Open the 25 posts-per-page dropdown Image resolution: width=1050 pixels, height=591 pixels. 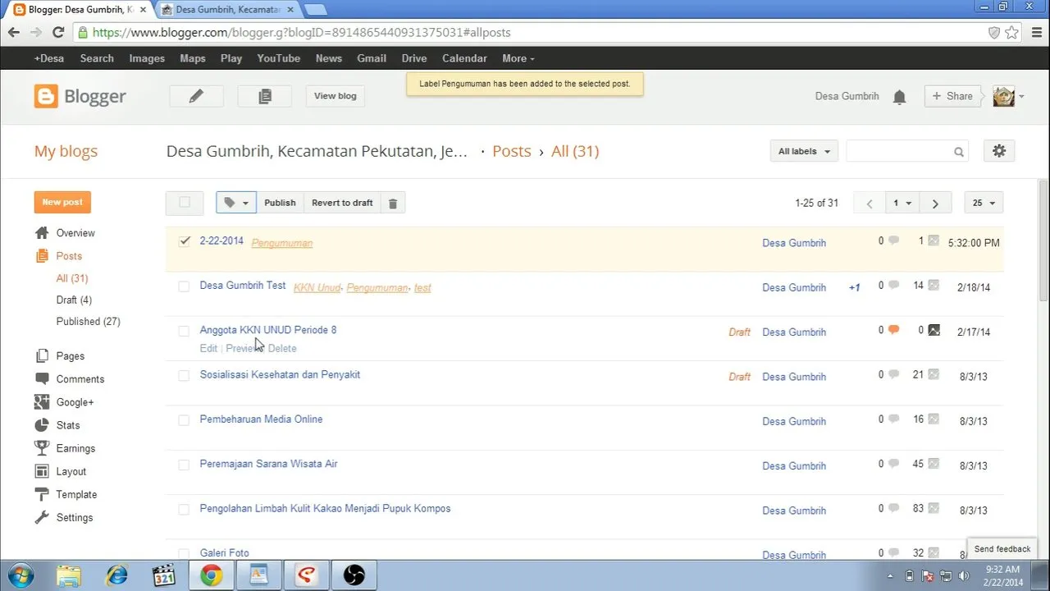click(x=983, y=203)
